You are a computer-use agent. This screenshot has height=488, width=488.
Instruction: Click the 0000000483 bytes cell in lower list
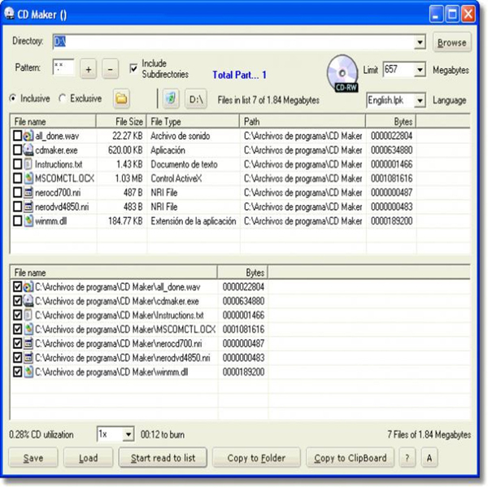[243, 358]
